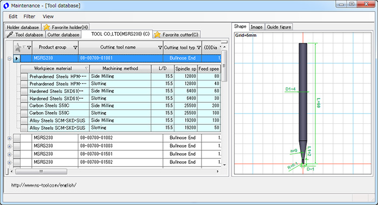This screenshot has width=378, height=205.
Task: Tick checkbox for Alloy Steels Slotting row
Action: tap(24, 128)
